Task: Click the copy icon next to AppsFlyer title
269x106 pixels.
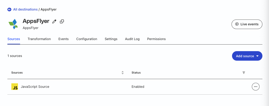Action: point(62,21)
